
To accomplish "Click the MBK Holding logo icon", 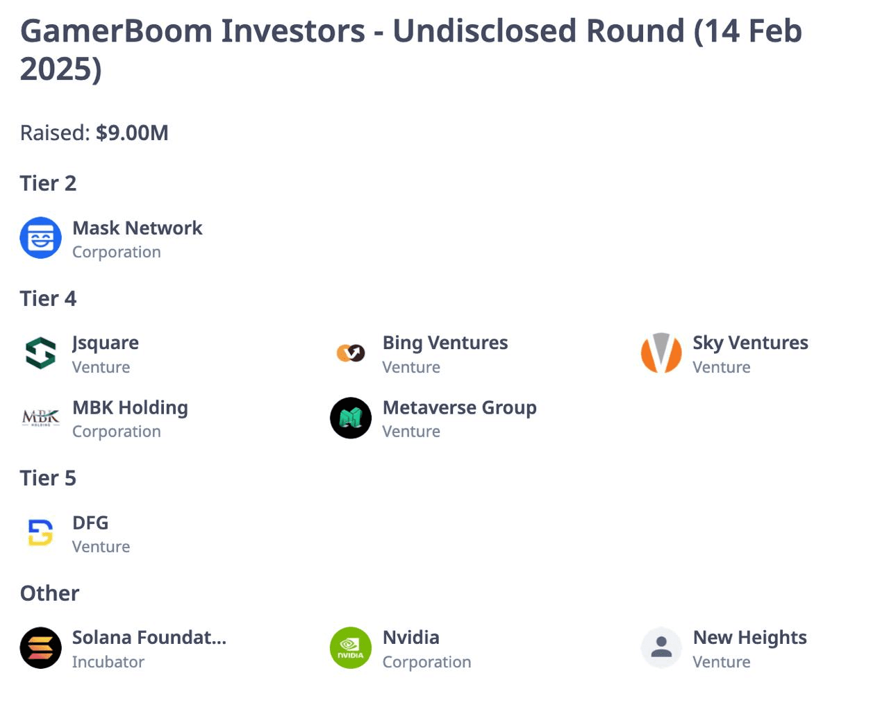I will point(40,418).
